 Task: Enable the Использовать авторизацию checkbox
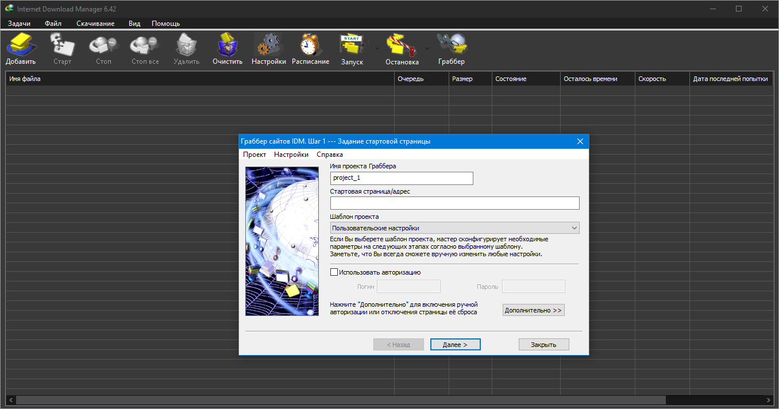[x=334, y=272]
